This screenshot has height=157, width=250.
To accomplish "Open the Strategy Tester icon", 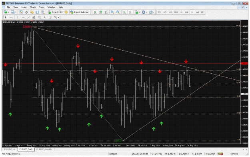I will [43, 12].
